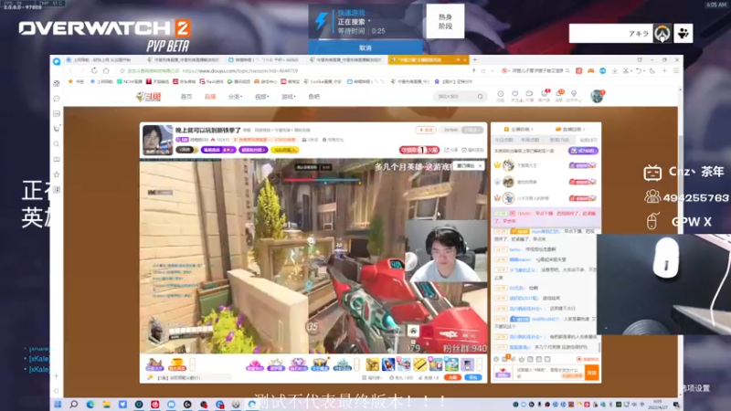Select 本周贡献 ranking tab
The width and height of the screenshot is (731, 411).
(531, 140)
